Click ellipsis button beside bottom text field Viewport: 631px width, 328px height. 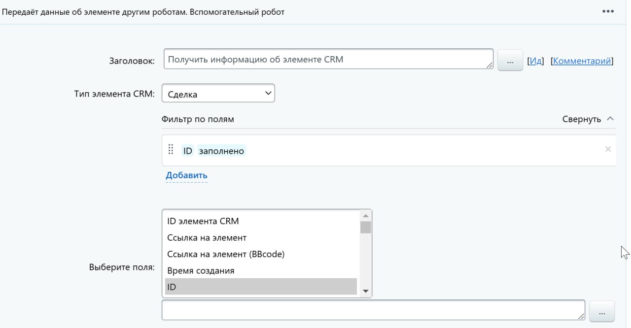pos(602,312)
